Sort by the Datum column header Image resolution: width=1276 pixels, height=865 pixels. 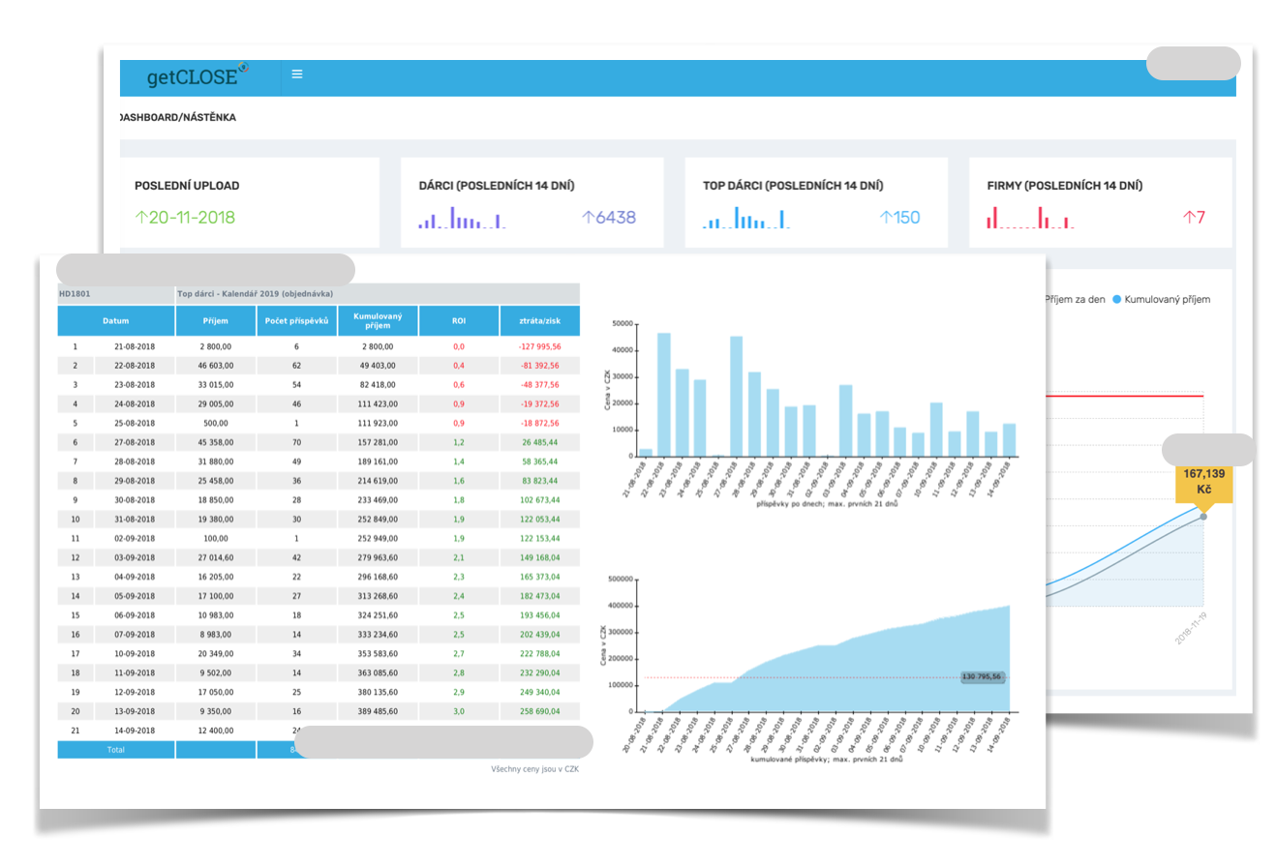coord(116,321)
